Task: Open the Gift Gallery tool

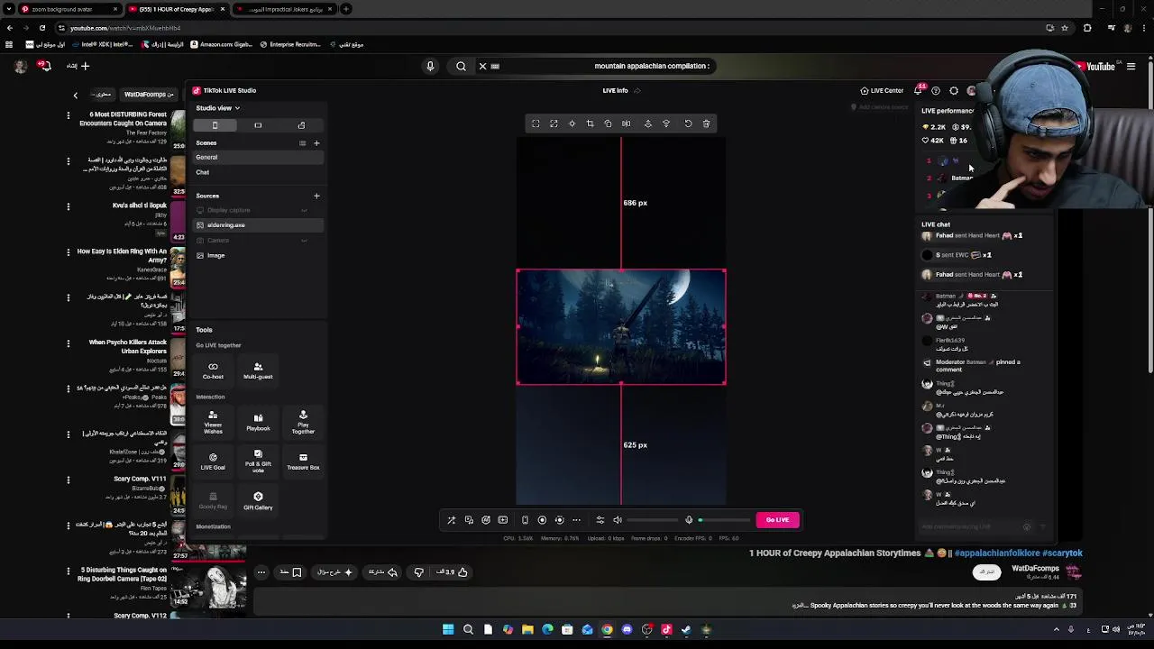Action: (258, 501)
